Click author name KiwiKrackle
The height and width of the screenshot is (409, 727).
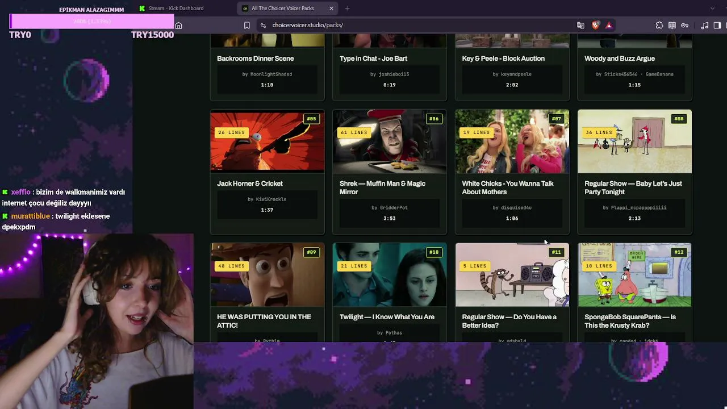[x=271, y=199]
